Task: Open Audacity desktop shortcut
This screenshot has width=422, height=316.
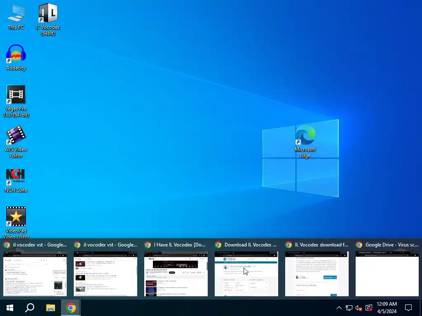Action: pyautogui.click(x=16, y=57)
